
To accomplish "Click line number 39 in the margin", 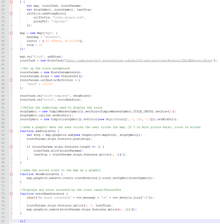I will tap(3, 61).
